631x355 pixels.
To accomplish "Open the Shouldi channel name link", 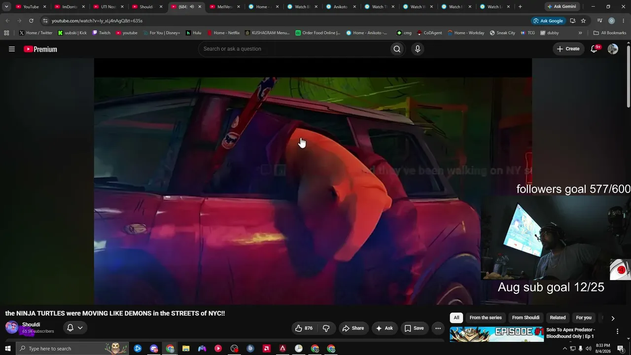I will coord(31,324).
